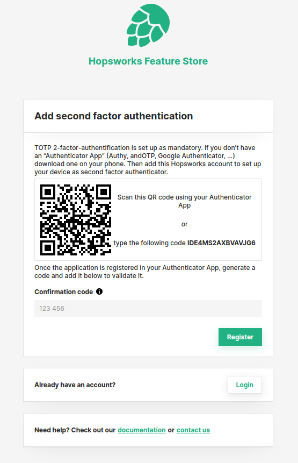Click the green Register button
This screenshot has height=463, width=298.
(240, 337)
